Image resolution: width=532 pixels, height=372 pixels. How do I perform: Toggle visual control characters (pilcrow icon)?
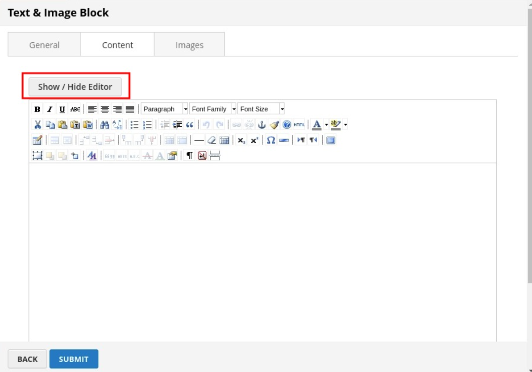tap(189, 156)
